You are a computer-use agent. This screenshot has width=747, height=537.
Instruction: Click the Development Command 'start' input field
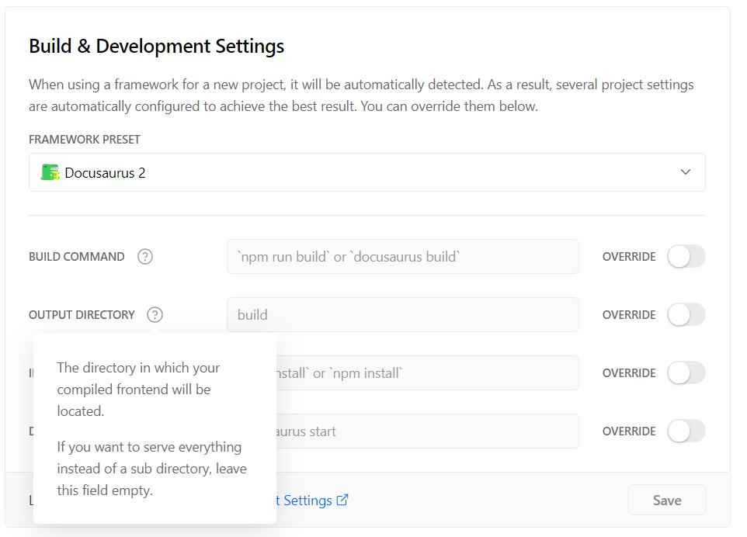(x=427, y=431)
